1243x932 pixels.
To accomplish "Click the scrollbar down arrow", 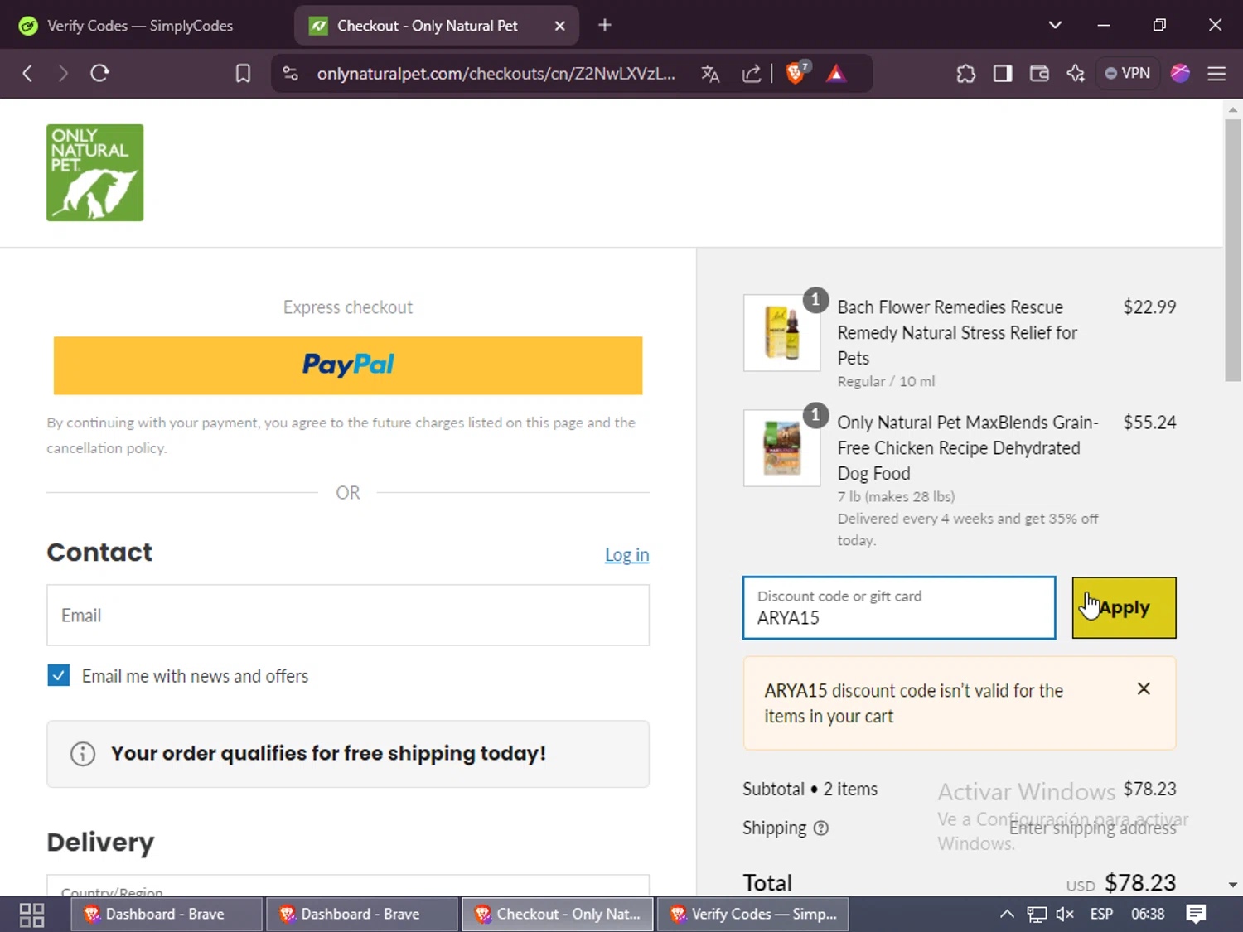I will point(1233,885).
